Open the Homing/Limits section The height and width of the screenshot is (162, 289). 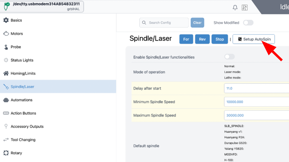[58, 73]
